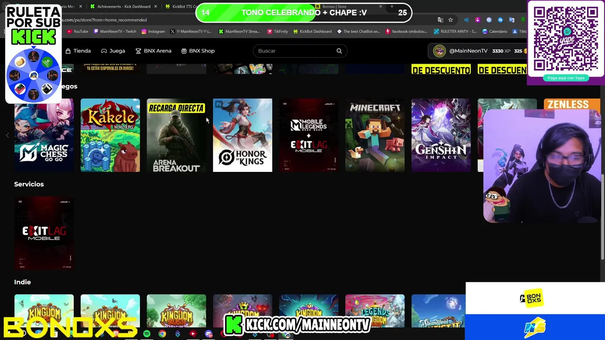The image size is (605, 340).
Task: Open the RULETITA MNTV bookmark
Action: 455,32
